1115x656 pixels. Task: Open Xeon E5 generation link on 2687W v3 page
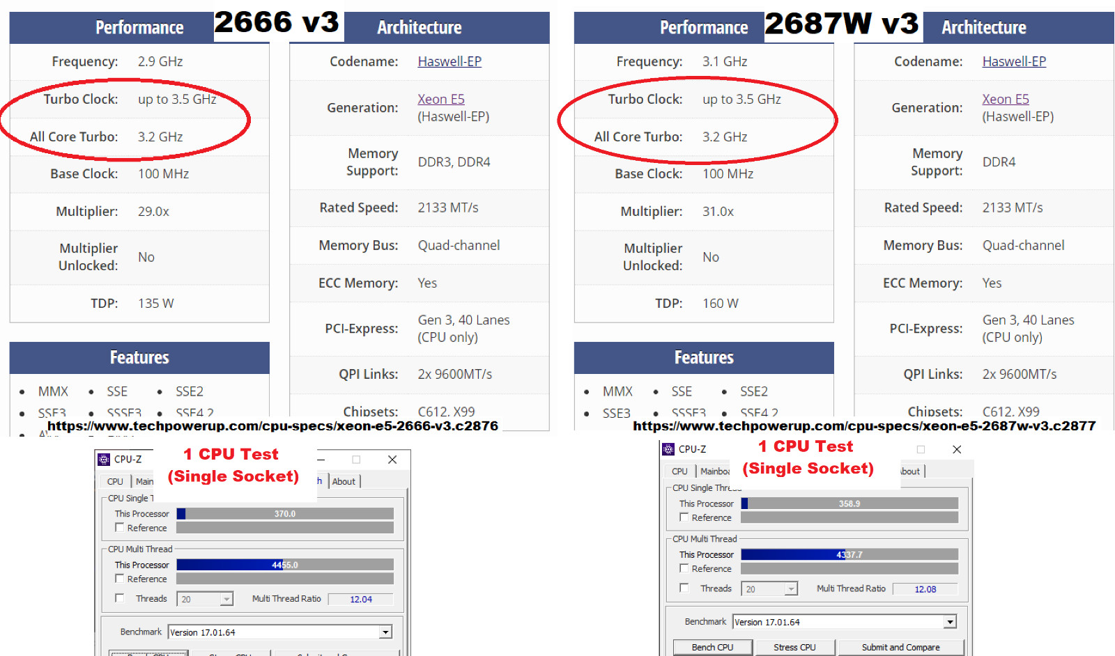click(1006, 99)
